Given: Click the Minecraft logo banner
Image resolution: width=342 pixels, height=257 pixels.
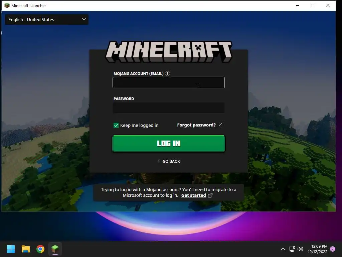Looking at the screenshot, I should tap(169, 52).
